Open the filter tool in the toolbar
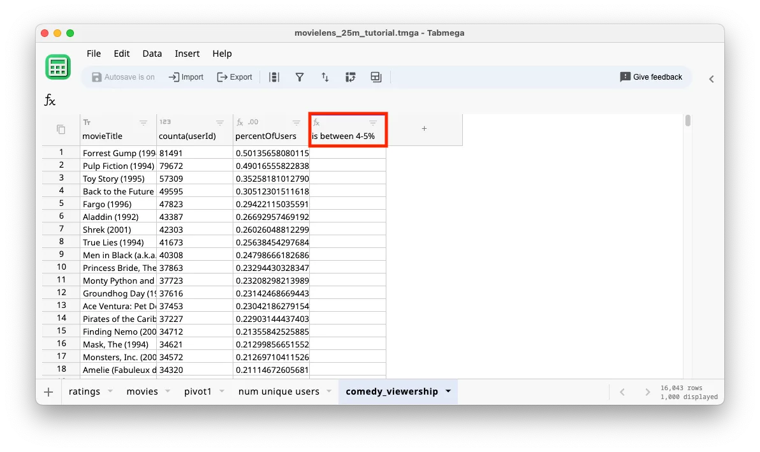760x452 pixels. coord(300,77)
